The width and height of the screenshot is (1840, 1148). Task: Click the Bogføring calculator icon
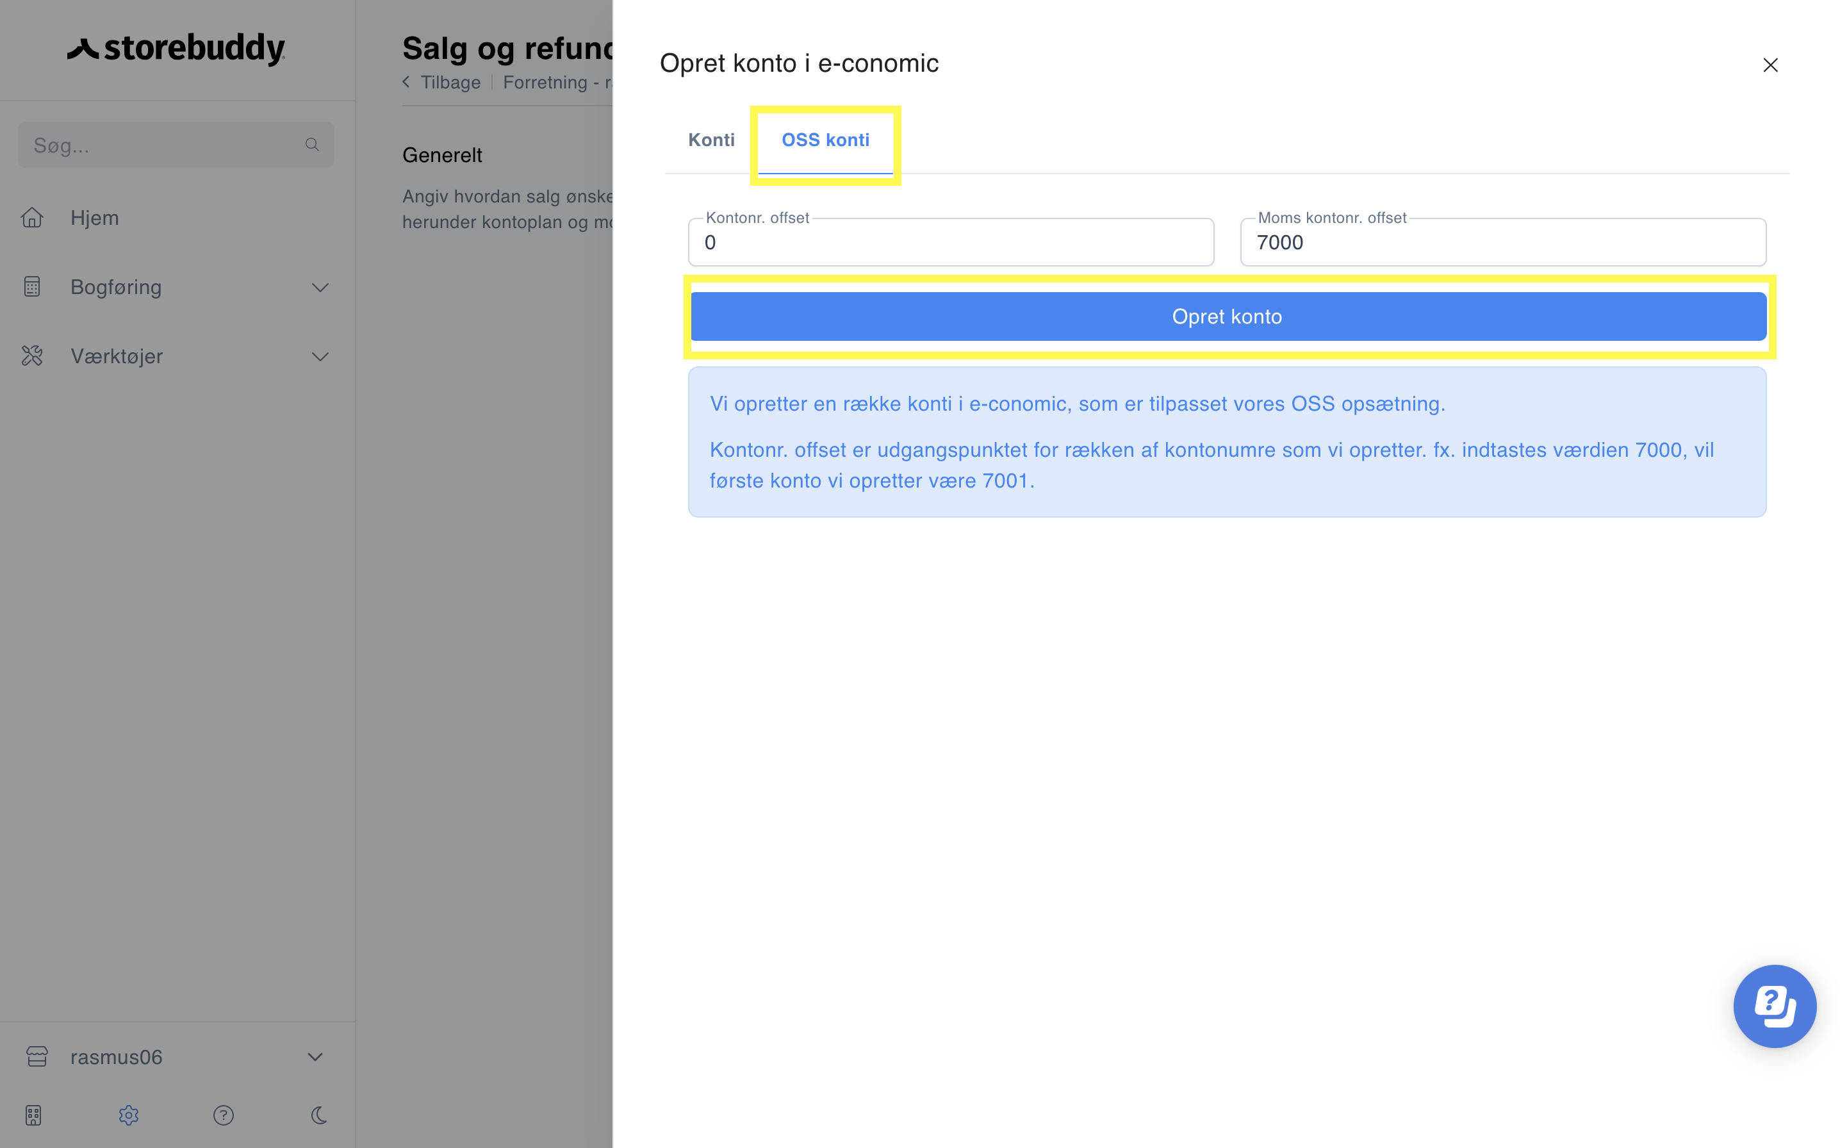point(32,287)
